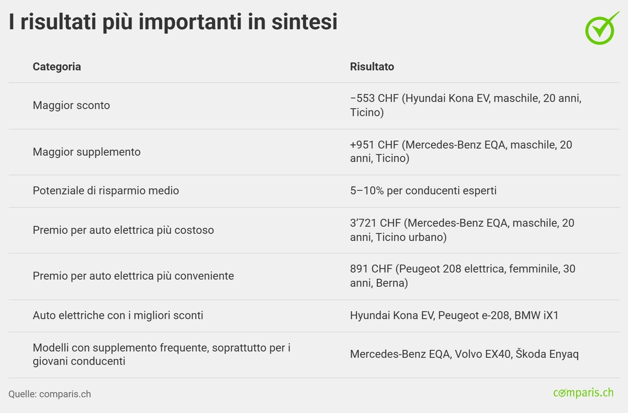The width and height of the screenshot is (628, 413).
Task: Click the title 'I risultati più importanti in sintesi'
Action: (x=173, y=22)
